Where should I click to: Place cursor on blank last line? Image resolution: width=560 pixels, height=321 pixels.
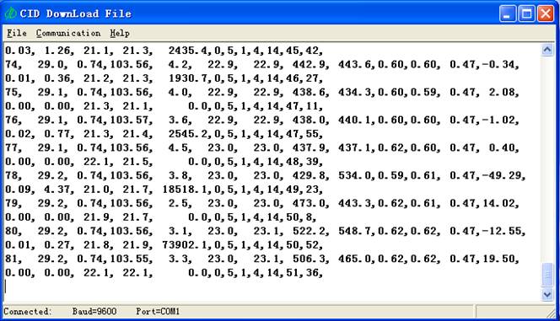click(x=272, y=286)
